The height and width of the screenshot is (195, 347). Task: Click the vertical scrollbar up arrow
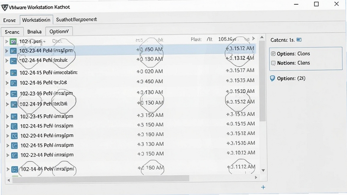(x=262, y=37)
